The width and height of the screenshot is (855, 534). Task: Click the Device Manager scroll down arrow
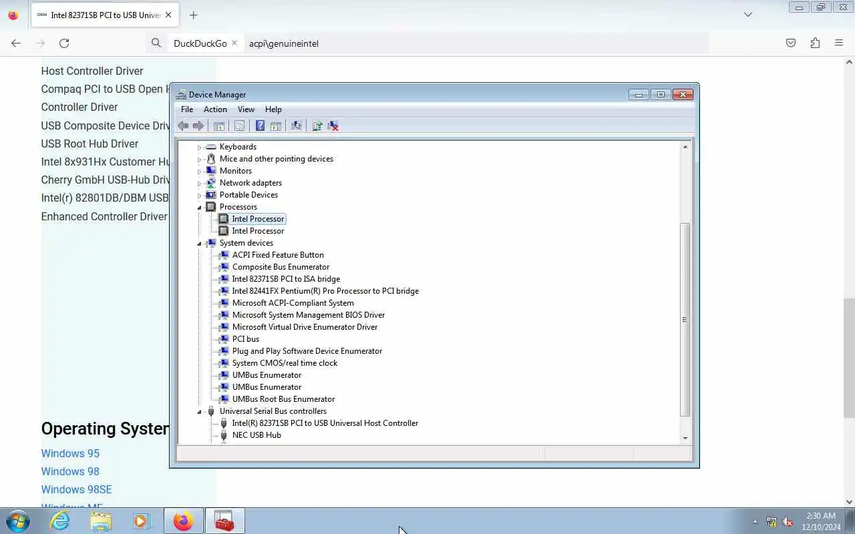685,438
